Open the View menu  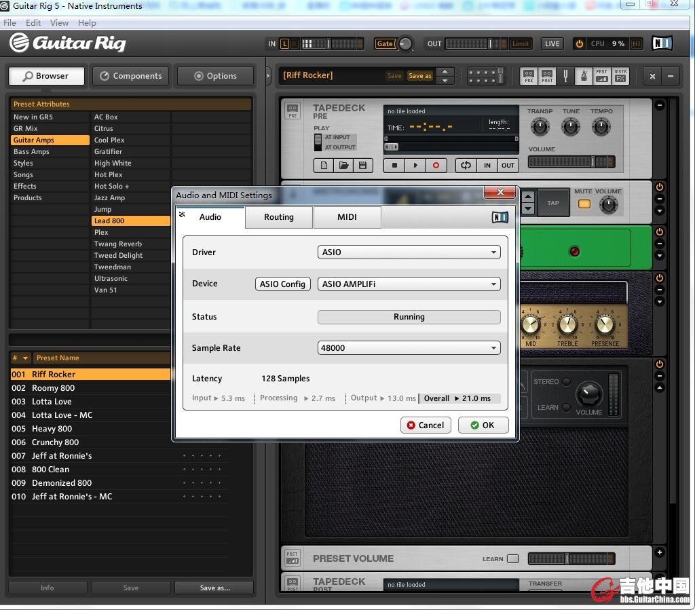(59, 23)
